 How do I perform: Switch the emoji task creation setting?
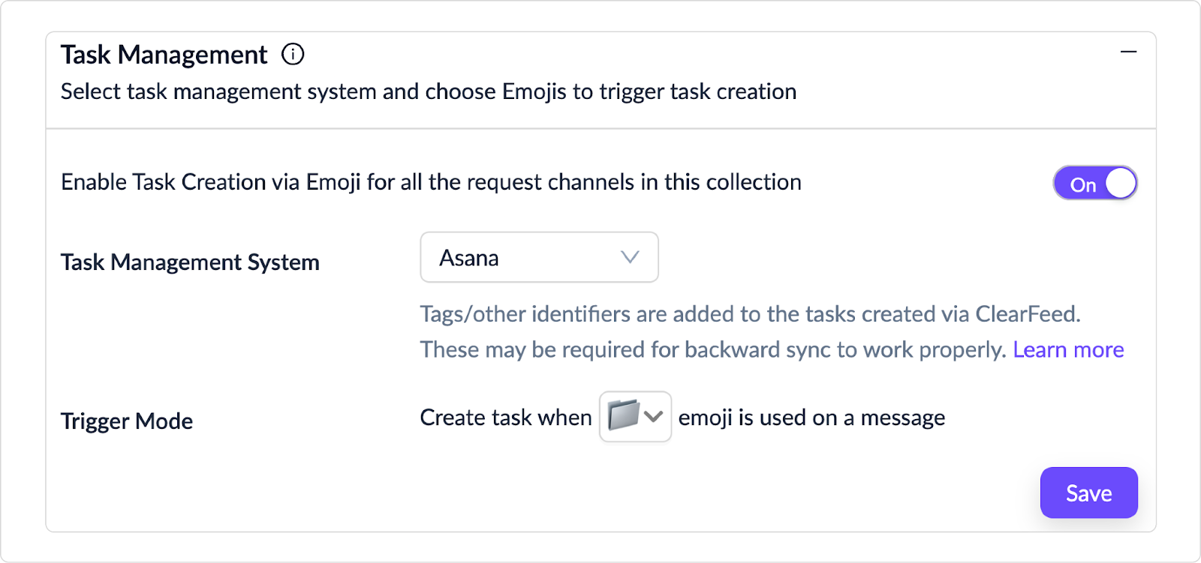[1095, 182]
